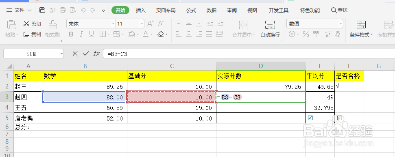Apply the fill color bucket

(x=131, y=34)
